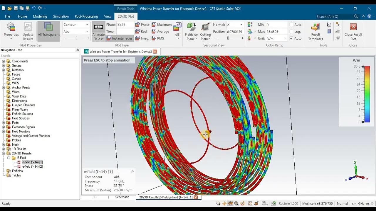
Task: Select the Maximum plot option
Action: coord(162,25)
